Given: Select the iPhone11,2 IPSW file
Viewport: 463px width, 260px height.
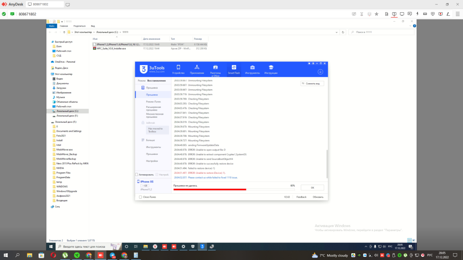Looking at the screenshot, I should click(x=150, y=45).
